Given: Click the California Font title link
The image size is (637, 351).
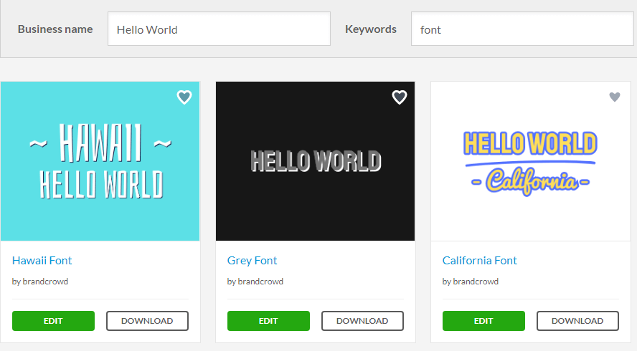Looking at the screenshot, I should click(480, 261).
